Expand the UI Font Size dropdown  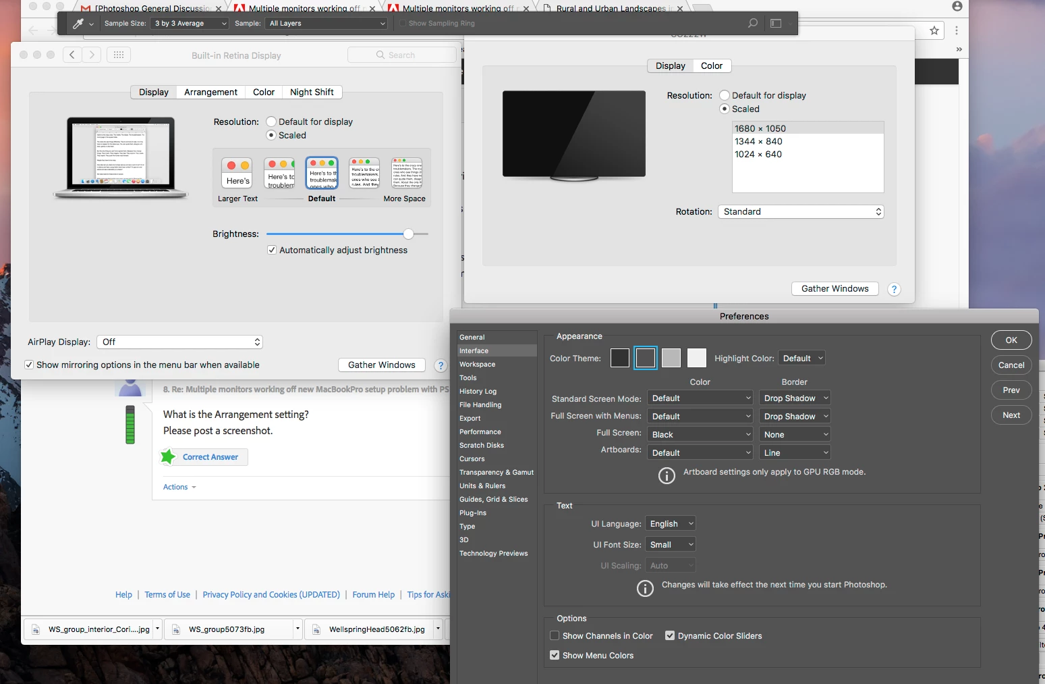click(x=671, y=545)
